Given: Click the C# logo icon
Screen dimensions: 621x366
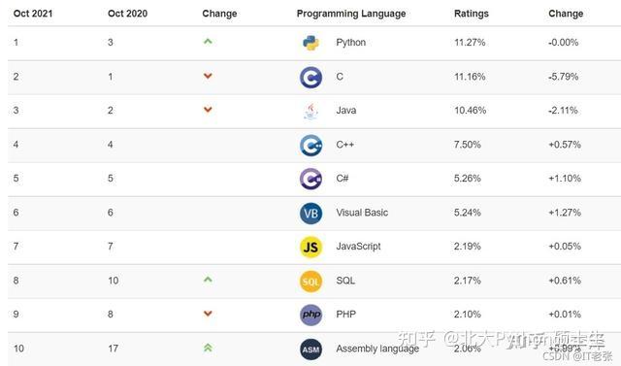Looking at the screenshot, I should (x=310, y=179).
